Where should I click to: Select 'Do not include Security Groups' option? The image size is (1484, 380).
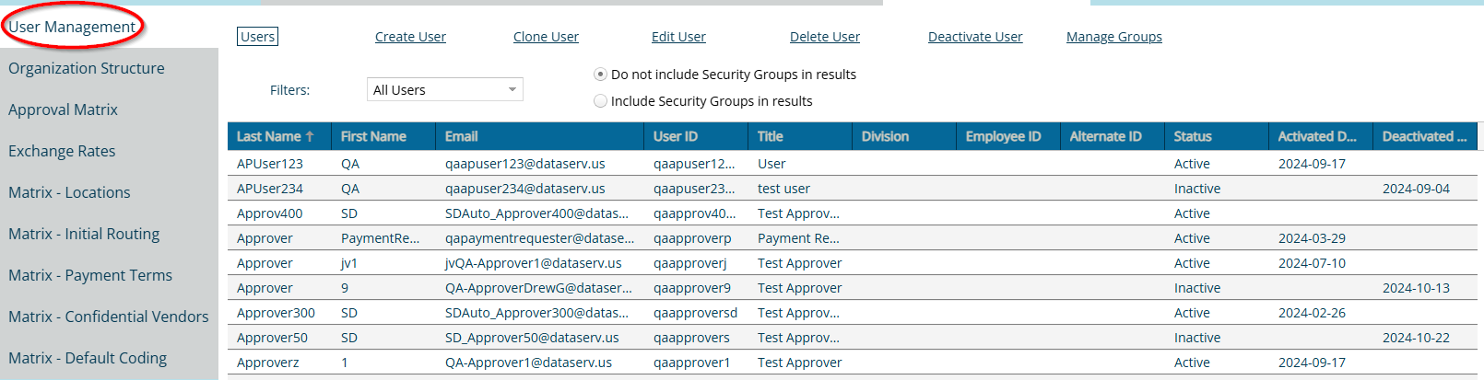(x=601, y=75)
